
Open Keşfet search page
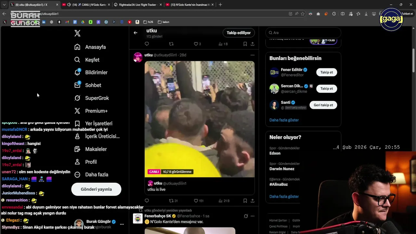pos(87,60)
